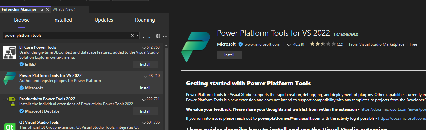Click the detail pane Install button
Image resolution: width=426 pixels, height=130 pixels.
[229, 55]
